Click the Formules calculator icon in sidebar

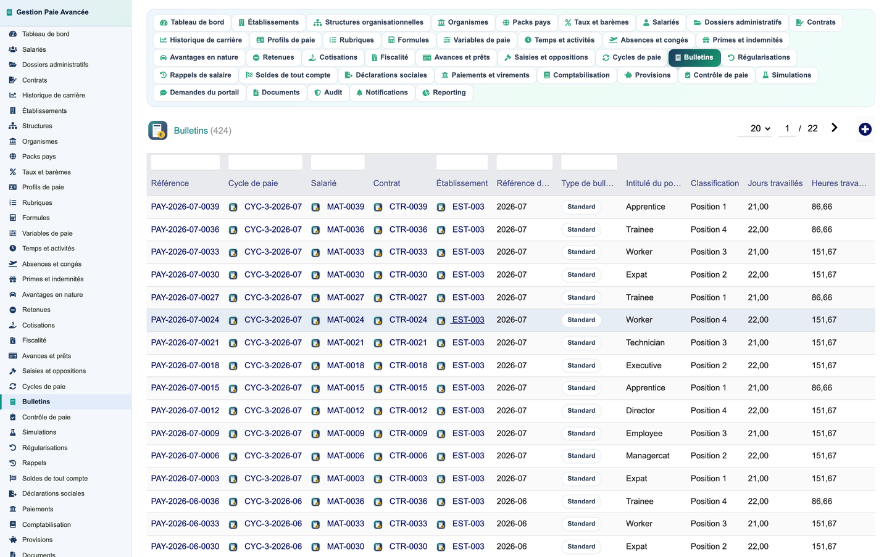tap(13, 218)
